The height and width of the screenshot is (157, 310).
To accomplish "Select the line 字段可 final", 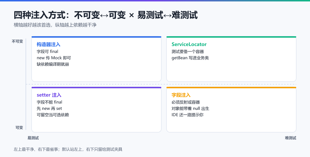I will pos(47,51).
